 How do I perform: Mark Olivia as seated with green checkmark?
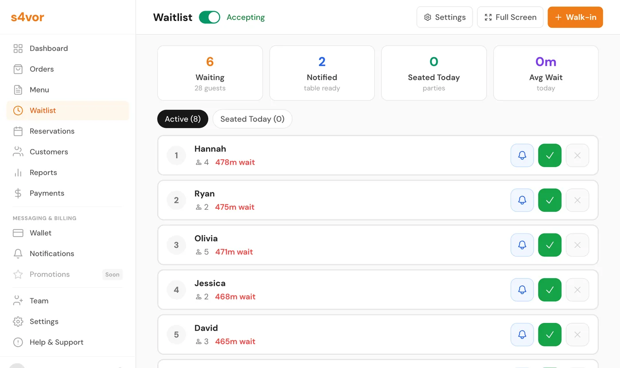[549, 245]
